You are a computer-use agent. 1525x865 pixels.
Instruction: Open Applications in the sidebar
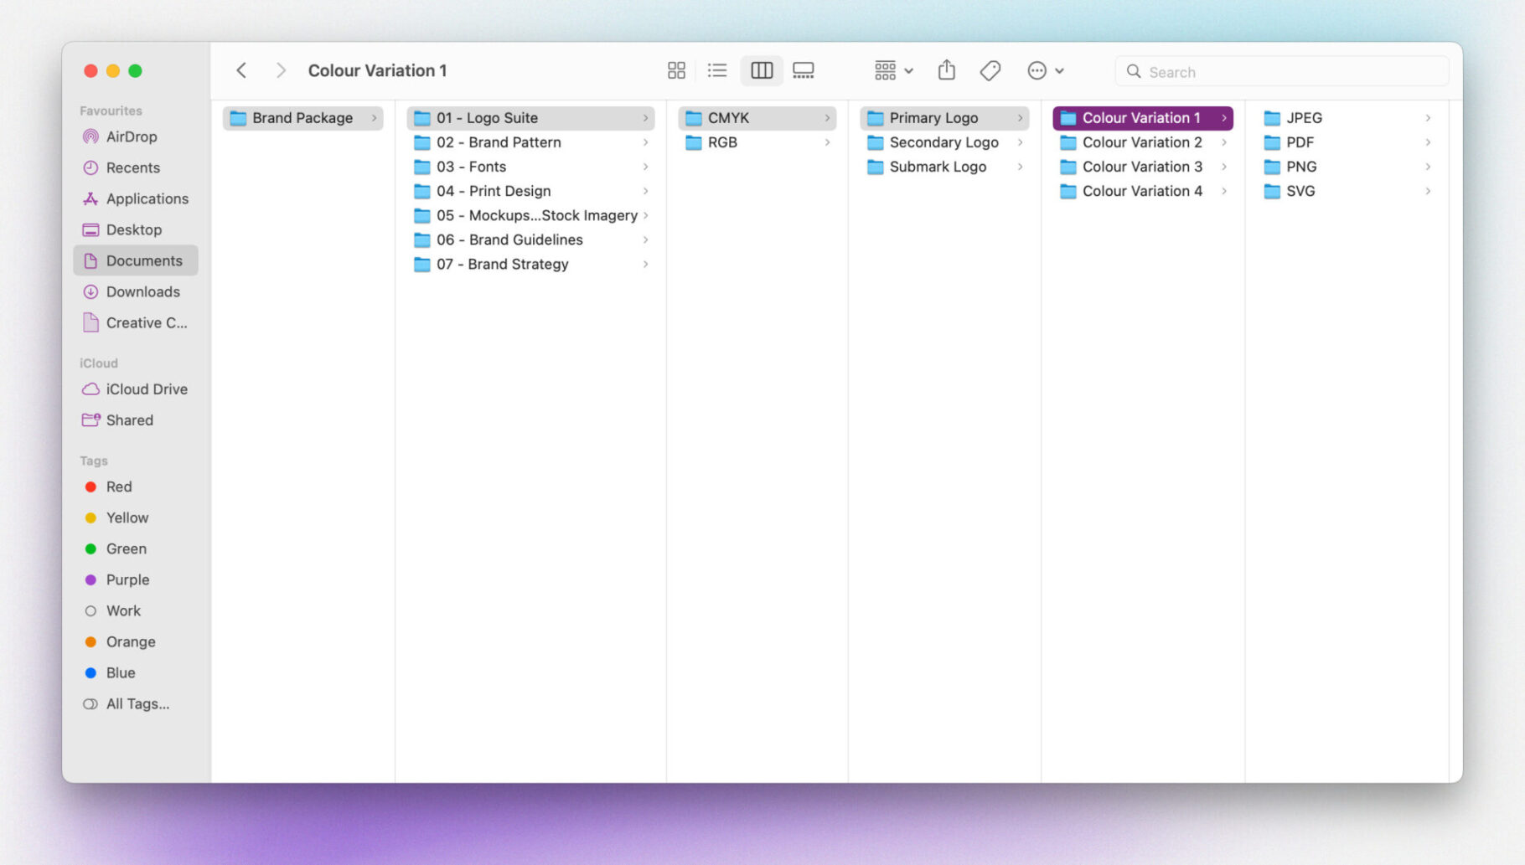coord(136,198)
